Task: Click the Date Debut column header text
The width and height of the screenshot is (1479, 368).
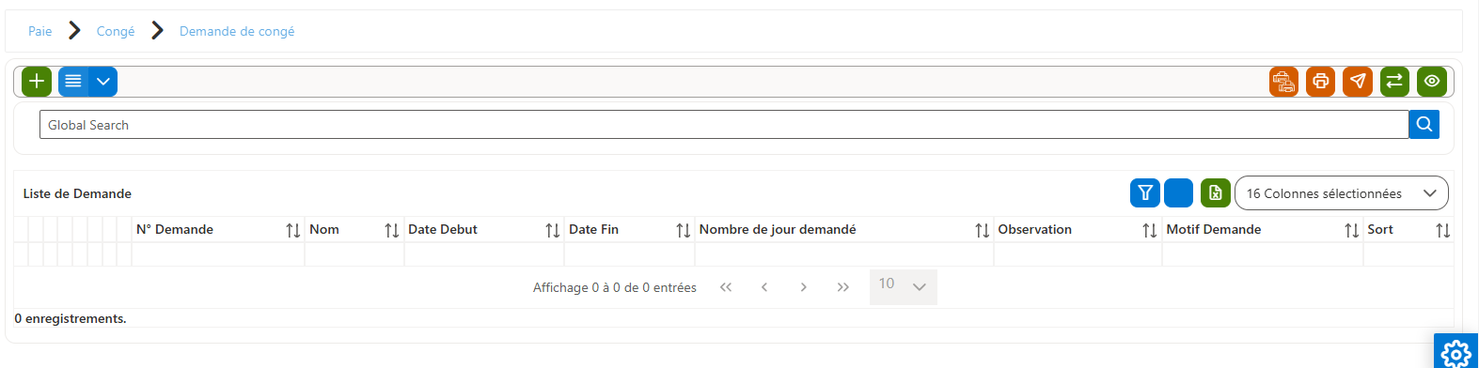Action: click(443, 229)
